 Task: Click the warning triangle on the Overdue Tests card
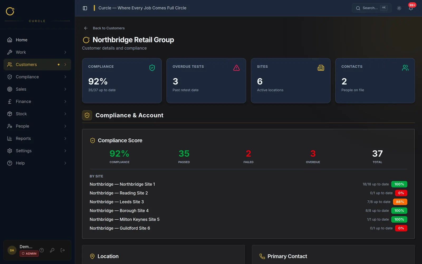pyautogui.click(x=237, y=68)
